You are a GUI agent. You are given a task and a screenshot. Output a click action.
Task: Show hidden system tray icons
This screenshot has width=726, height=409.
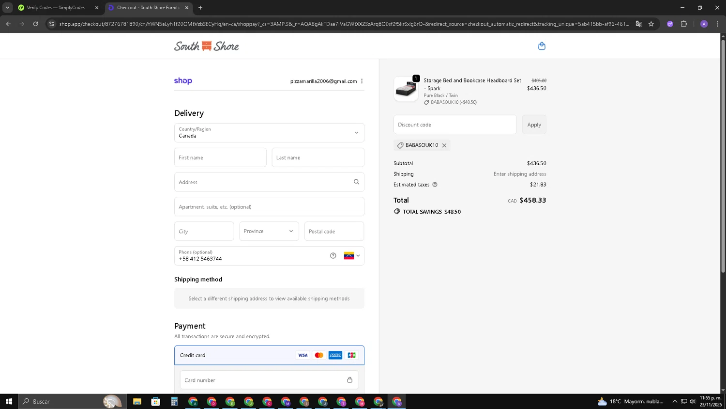click(x=675, y=401)
